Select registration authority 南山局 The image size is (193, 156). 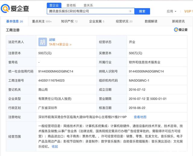43,90
